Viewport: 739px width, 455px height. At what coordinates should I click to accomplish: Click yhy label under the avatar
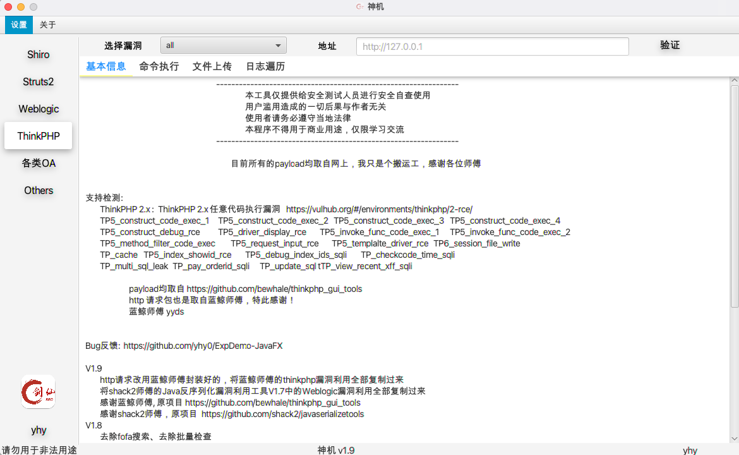[x=39, y=430]
